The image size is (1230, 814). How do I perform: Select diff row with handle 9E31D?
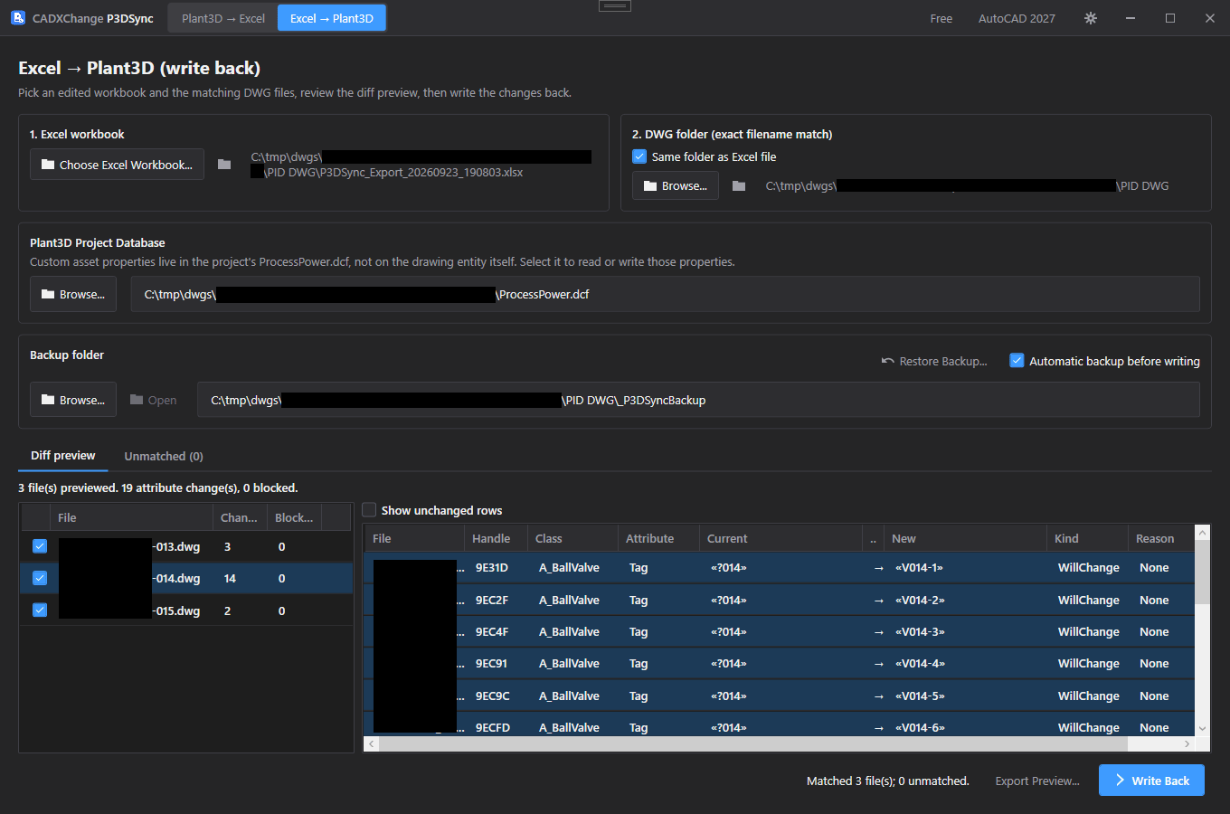[780, 568]
